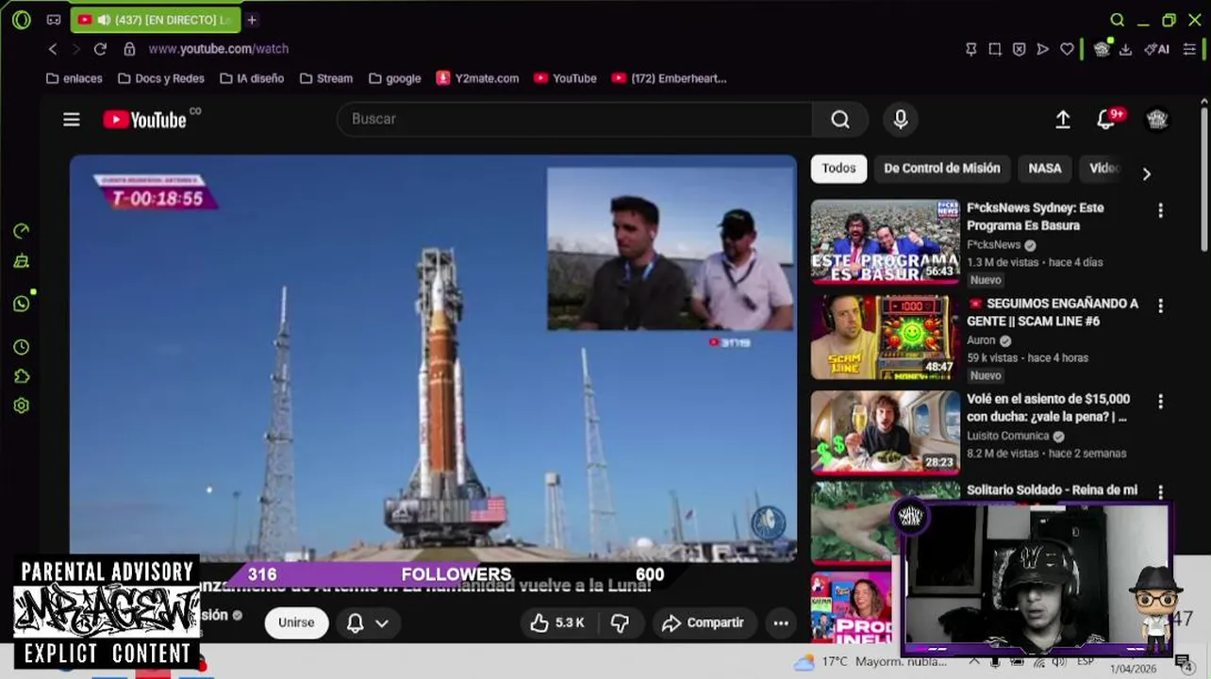Open browser downloads icon
Viewport: 1211px width, 679px height.
[x=1125, y=49]
